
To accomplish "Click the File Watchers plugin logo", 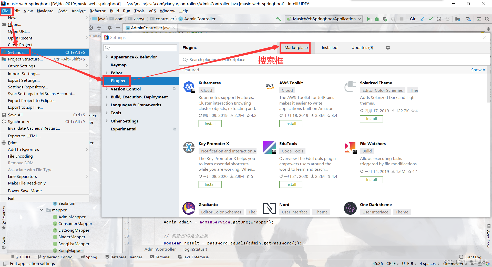I will (x=350, y=148).
